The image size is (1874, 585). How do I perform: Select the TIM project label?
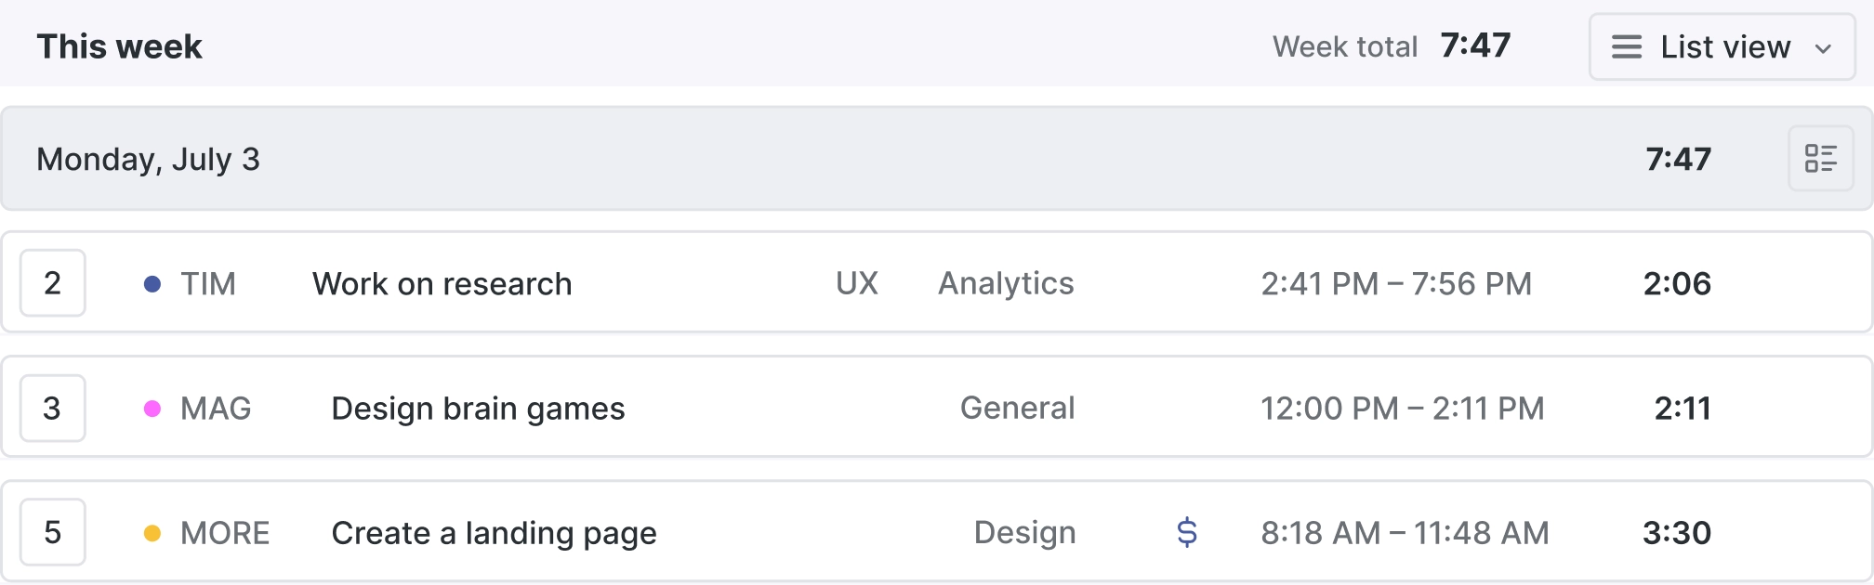(208, 284)
